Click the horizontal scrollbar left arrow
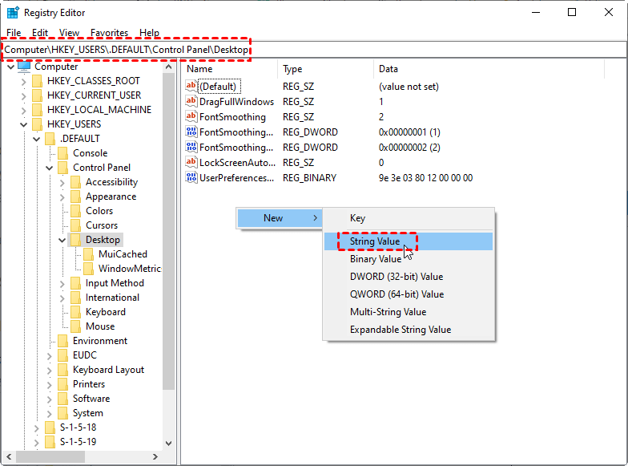The image size is (628, 466). coord(9,457)
